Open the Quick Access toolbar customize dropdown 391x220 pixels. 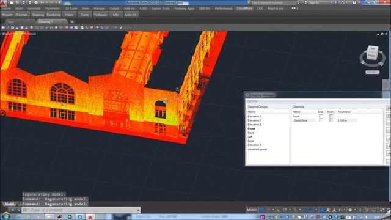click(x=59, y=2)
